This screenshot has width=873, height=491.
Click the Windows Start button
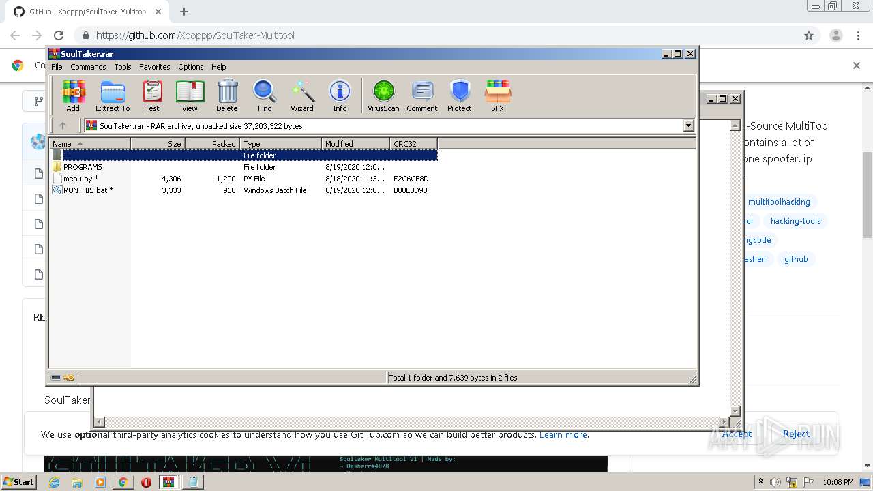click(x=19, y=481)
